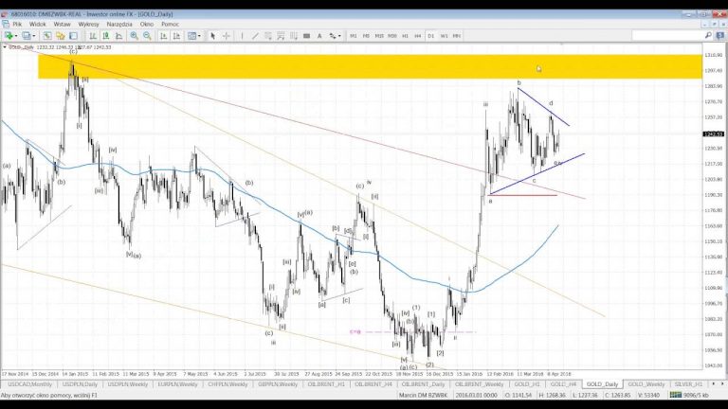The height and width of the screenshot is (409, 728).
Task: Switch to EURPLN,Weekly chart tab
Action: (177, 384)
